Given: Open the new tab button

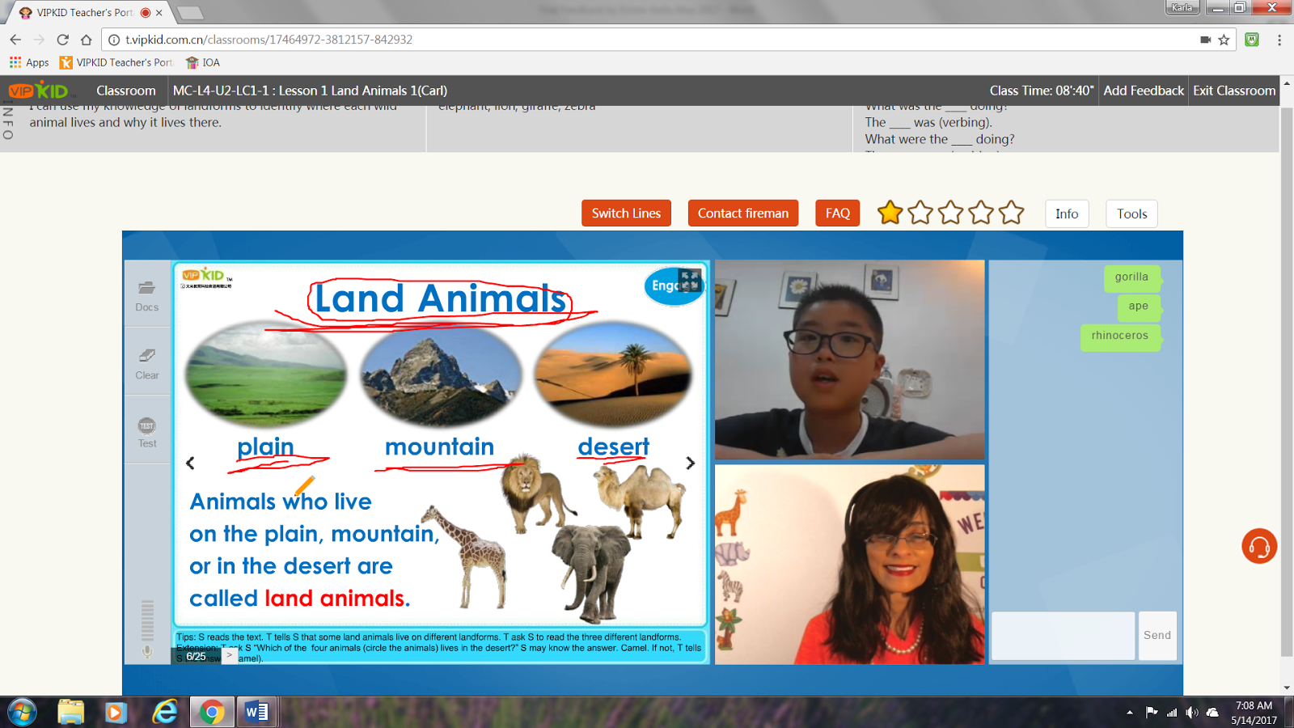Looking at the screenshot, I should pyautogui.click(x=190, y=13).
